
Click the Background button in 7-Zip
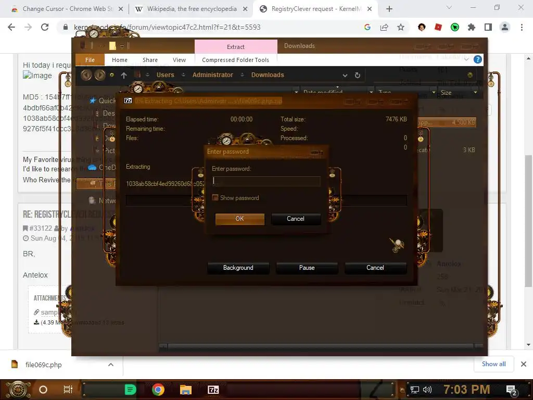(x=238, y=268)
